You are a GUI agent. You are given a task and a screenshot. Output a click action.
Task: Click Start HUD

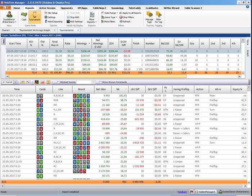tap(73, 13)
